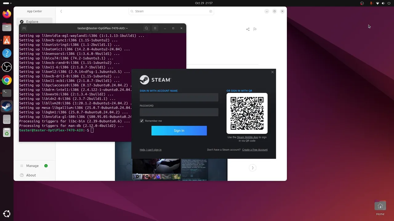The width and height of the screenshot is (394, 221).
Task: Open the terminal hamburger menu
Action: click(x=155, y=28)
